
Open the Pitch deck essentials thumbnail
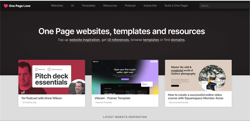[x=52, y=77]
